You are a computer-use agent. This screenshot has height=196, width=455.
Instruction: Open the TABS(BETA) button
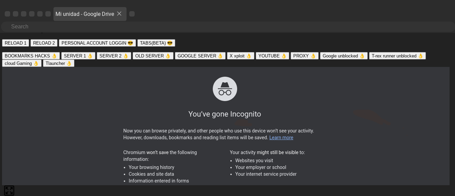coord(156,43)
